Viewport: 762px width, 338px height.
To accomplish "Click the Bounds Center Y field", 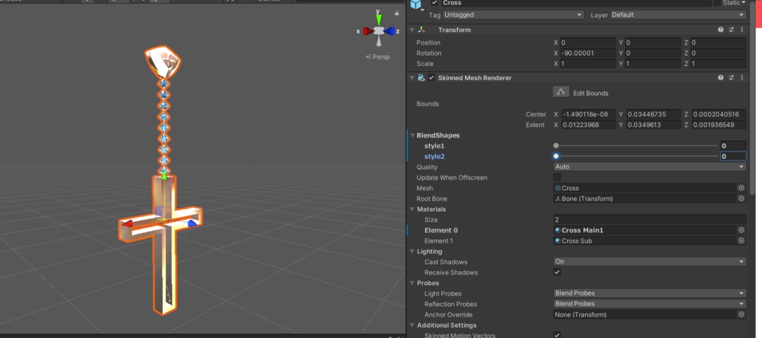I will [653, 114].
